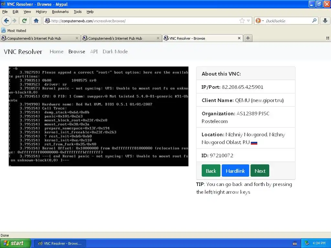Open the URL history dropdown arrow

tap(249, 21)
